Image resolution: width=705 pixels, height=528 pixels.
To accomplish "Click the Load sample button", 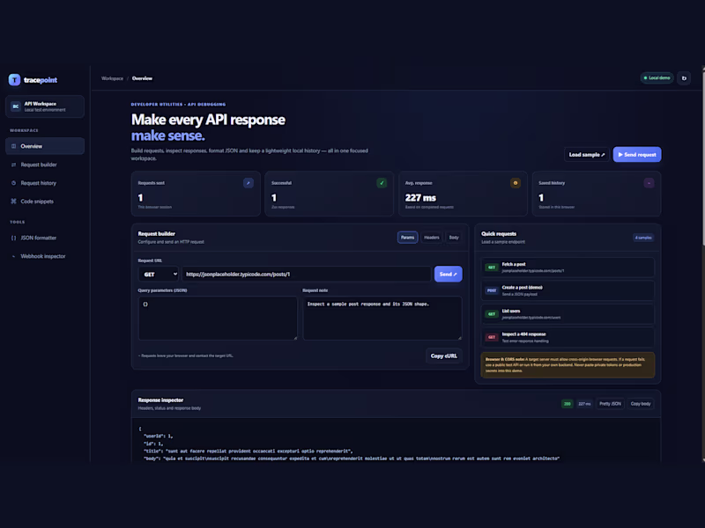I will point(586,155).
